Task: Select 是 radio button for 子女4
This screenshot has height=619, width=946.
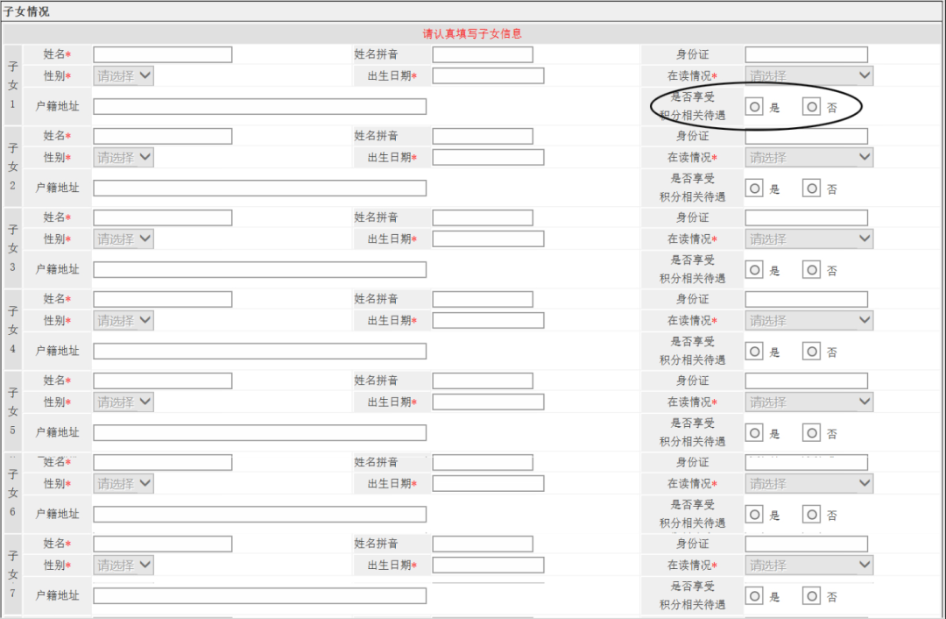Action: pos(754,352)
